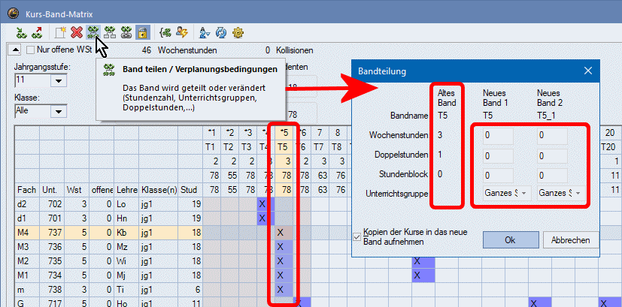Select the T5 band column header
Screen dimensions: 622x307
coord(283,147)
